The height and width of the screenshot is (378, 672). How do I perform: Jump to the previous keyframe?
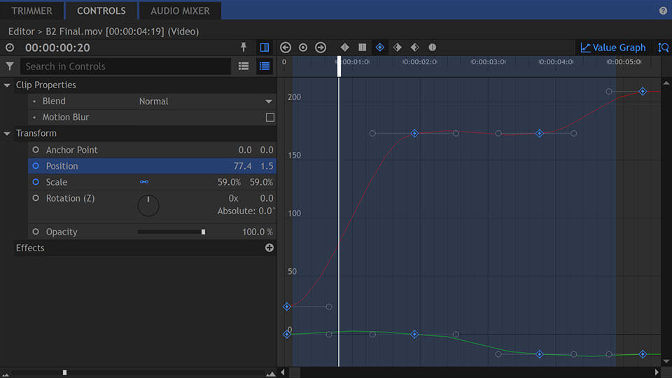286,48
